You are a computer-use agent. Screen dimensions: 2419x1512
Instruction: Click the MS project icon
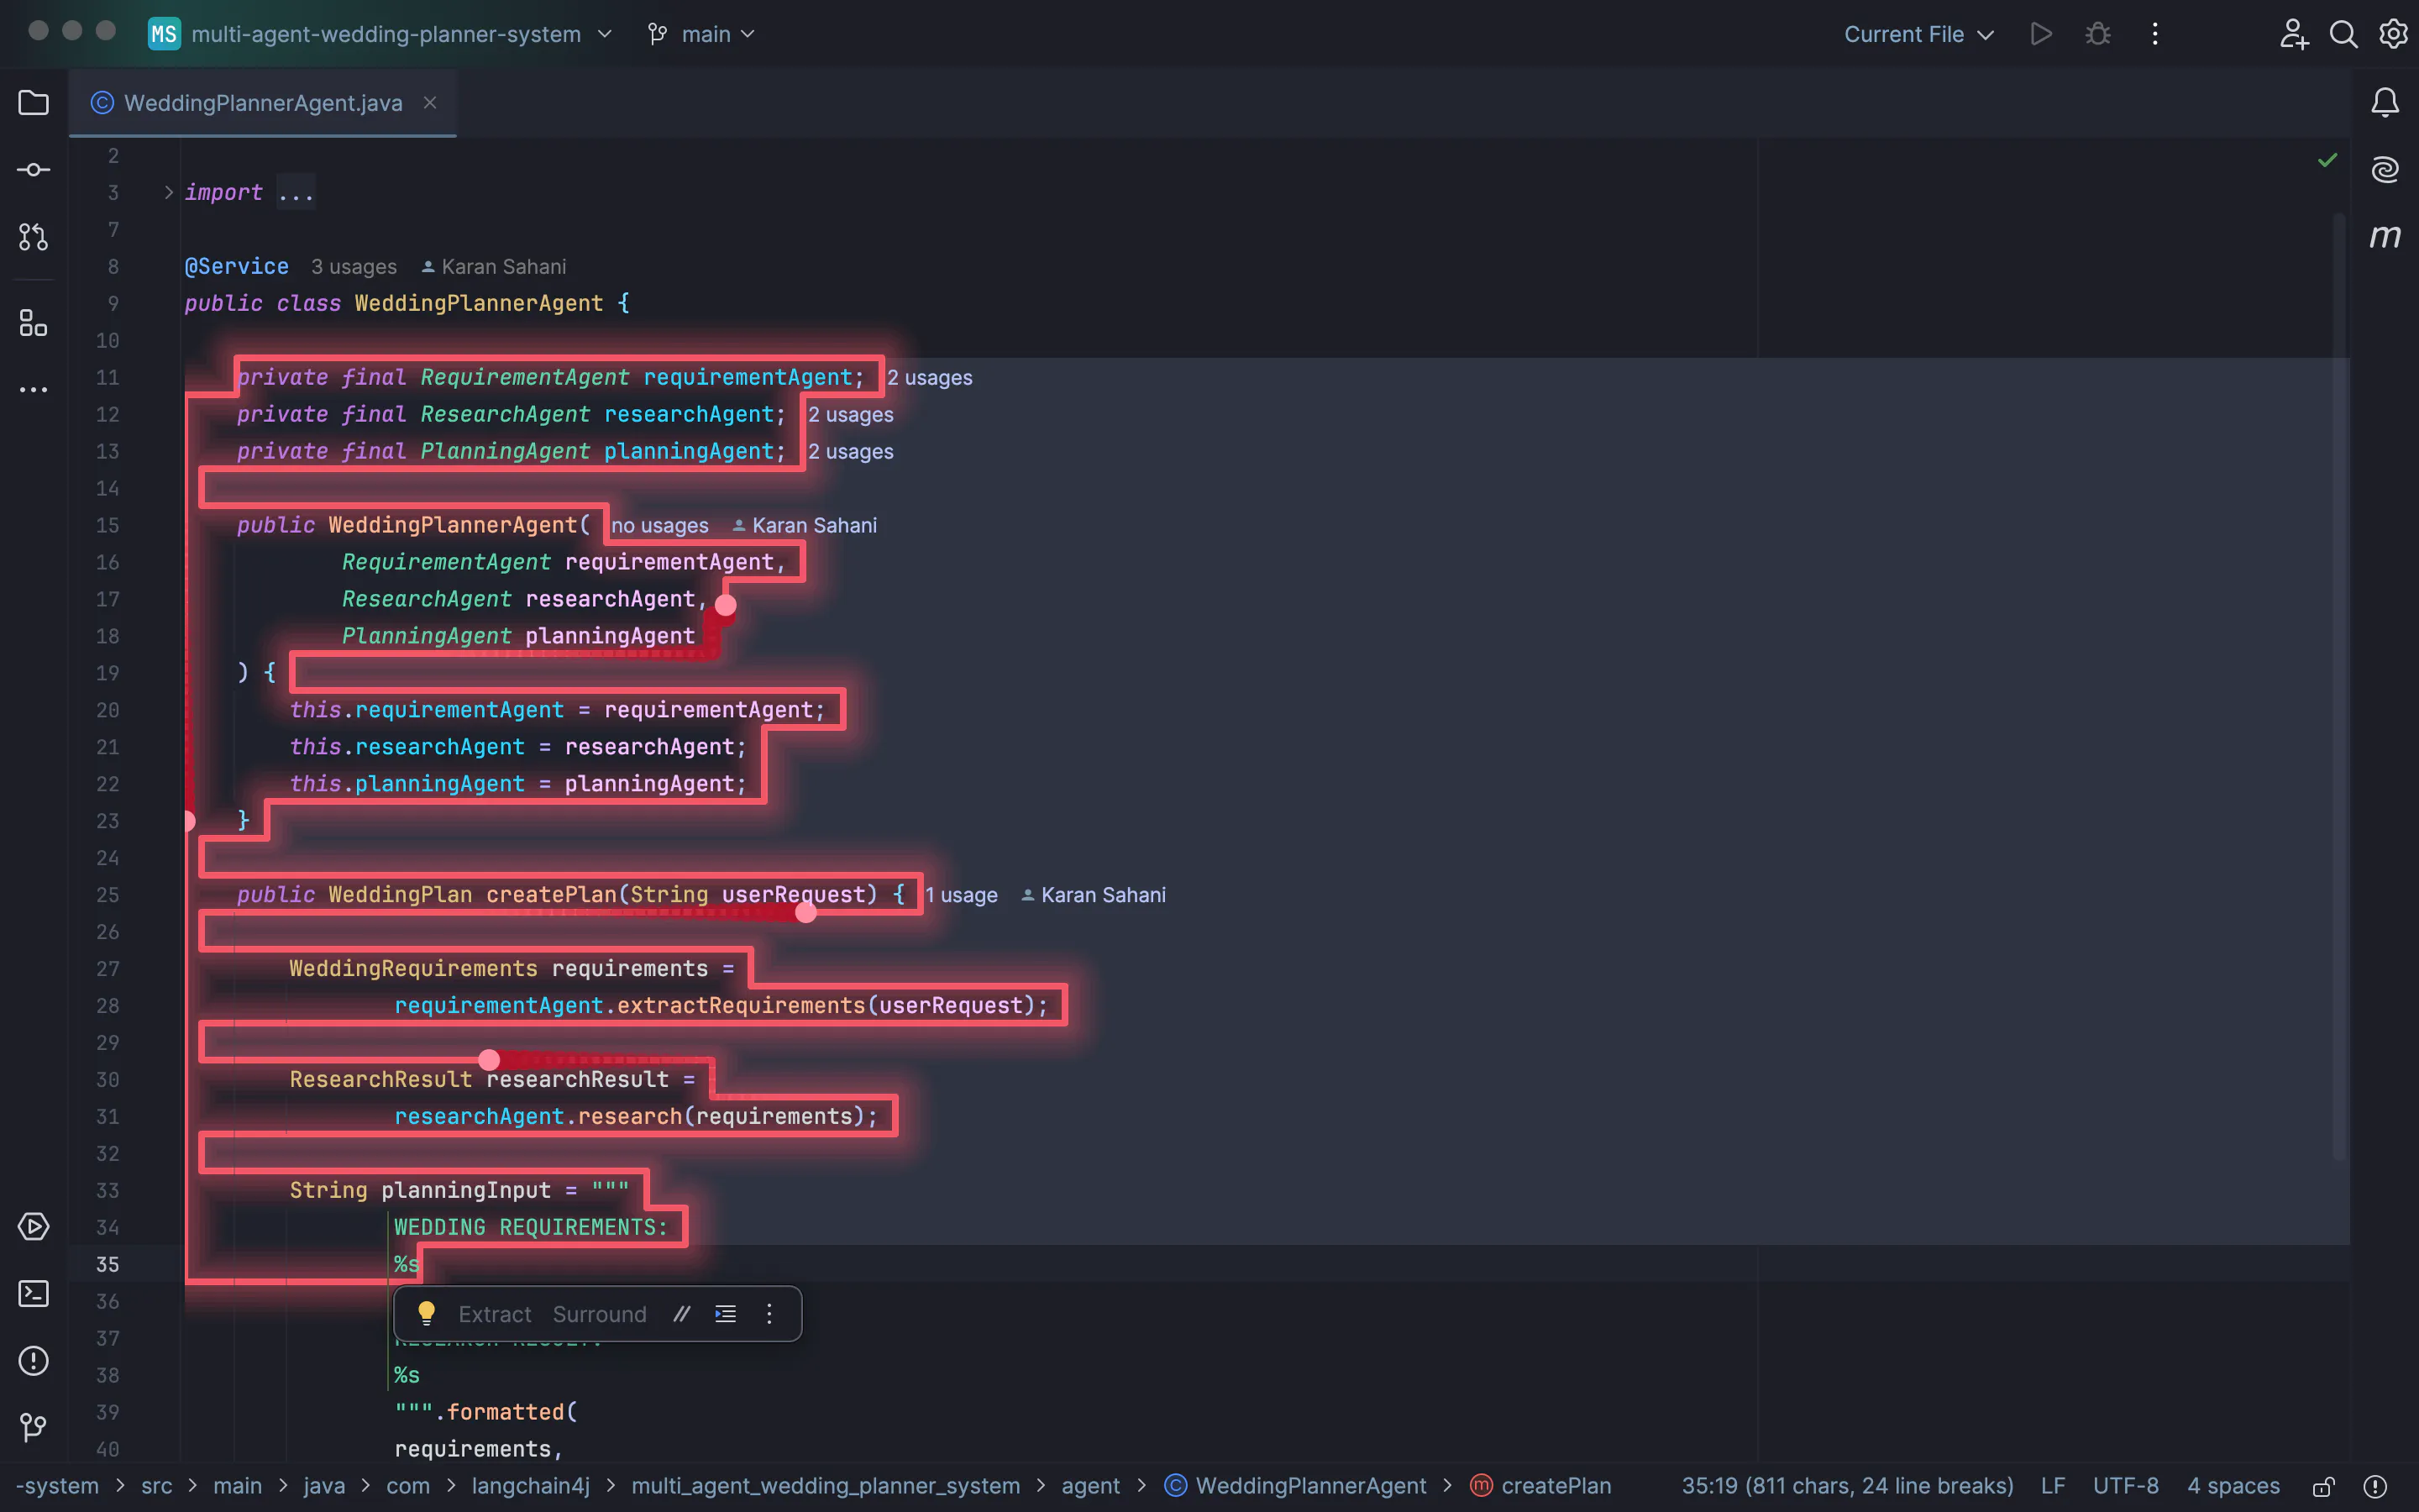[x=163, y=34]
